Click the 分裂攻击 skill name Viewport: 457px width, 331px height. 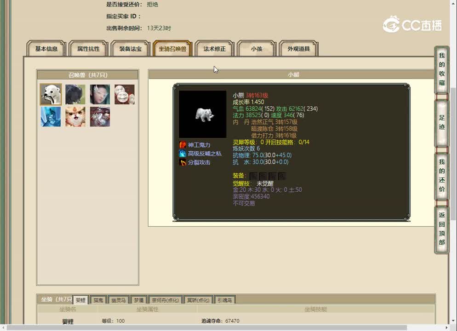199,162
